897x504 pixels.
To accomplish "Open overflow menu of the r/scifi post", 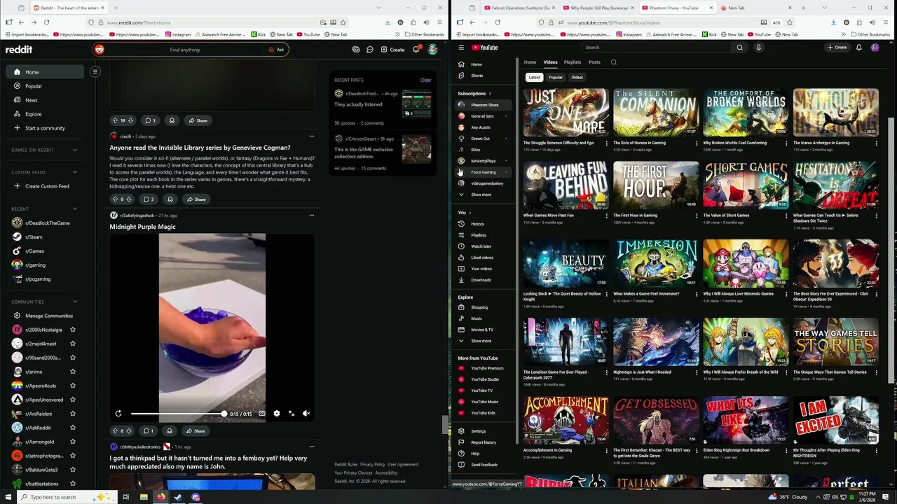I will (x=312, y=136).
